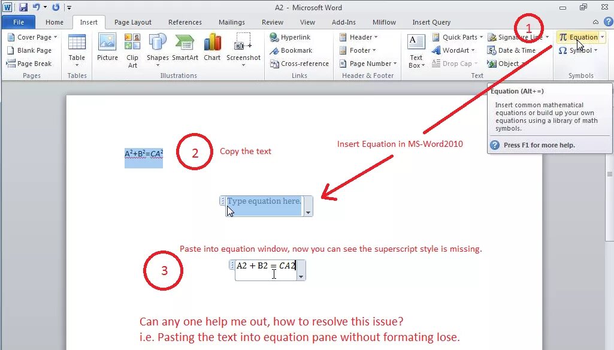The width and height of the screenshot is (614, 350).
Task: Insert a Cover Page
Action: 32,37
